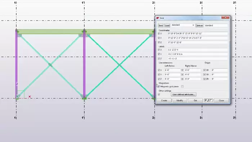
Task: Click the Origin X0 value field
Action: click(x=219, y=70)
